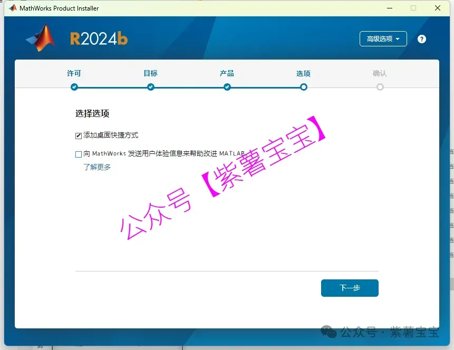The width and height of the screenshot is (454, 350).
Task: Minimize the installer window
Action: point(390,8)
